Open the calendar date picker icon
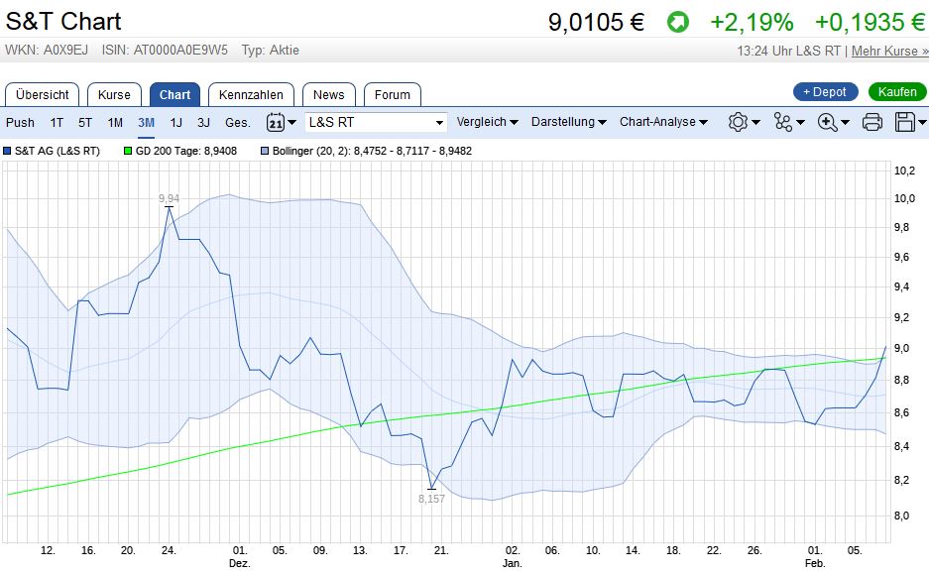This screenshot has height=574, width=929. [x=275, y=121]
